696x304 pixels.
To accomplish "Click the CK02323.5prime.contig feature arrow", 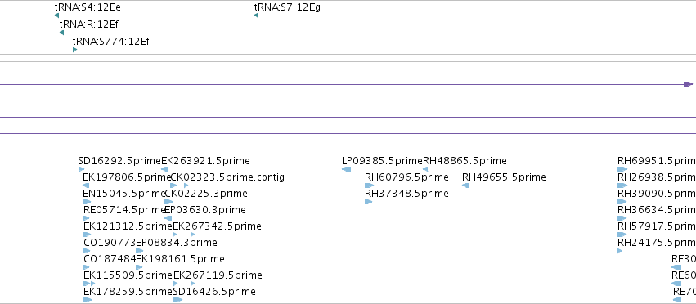I will click(x=179, y=186).
